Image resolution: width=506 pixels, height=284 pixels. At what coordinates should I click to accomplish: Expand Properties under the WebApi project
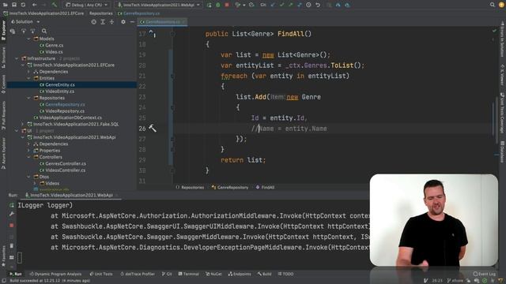click(x=28, y=151)
